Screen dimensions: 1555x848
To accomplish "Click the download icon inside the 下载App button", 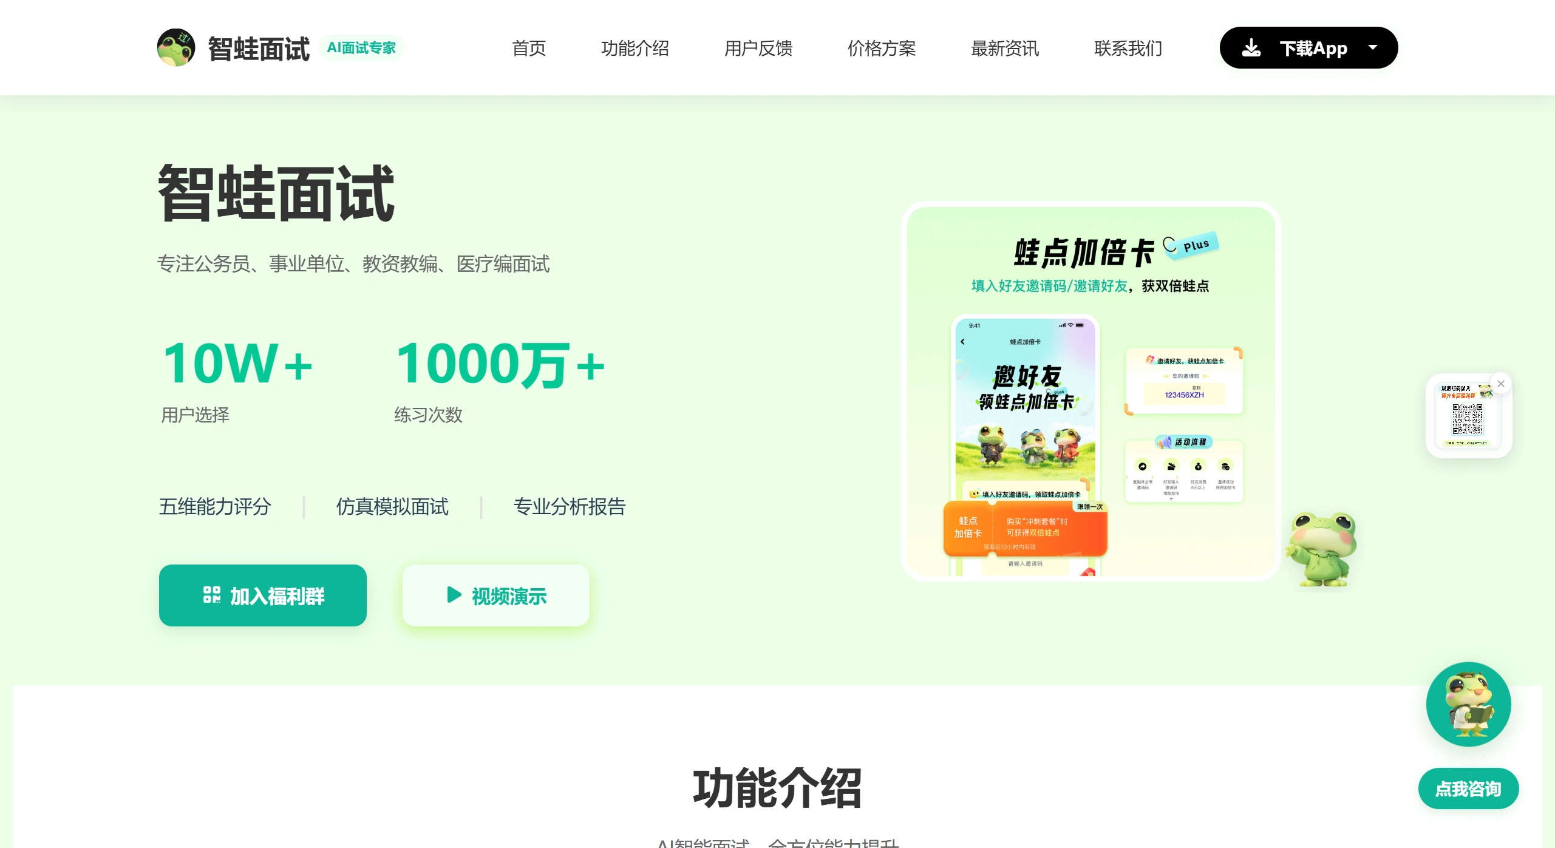I will (x=1251, y=47).
